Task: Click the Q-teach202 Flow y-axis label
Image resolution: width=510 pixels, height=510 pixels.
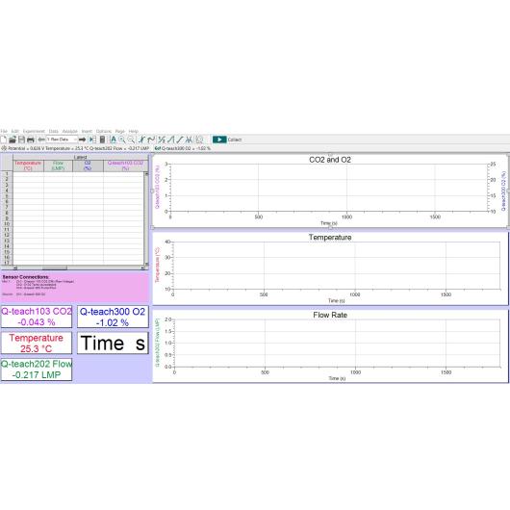Action: coord(158,343)
